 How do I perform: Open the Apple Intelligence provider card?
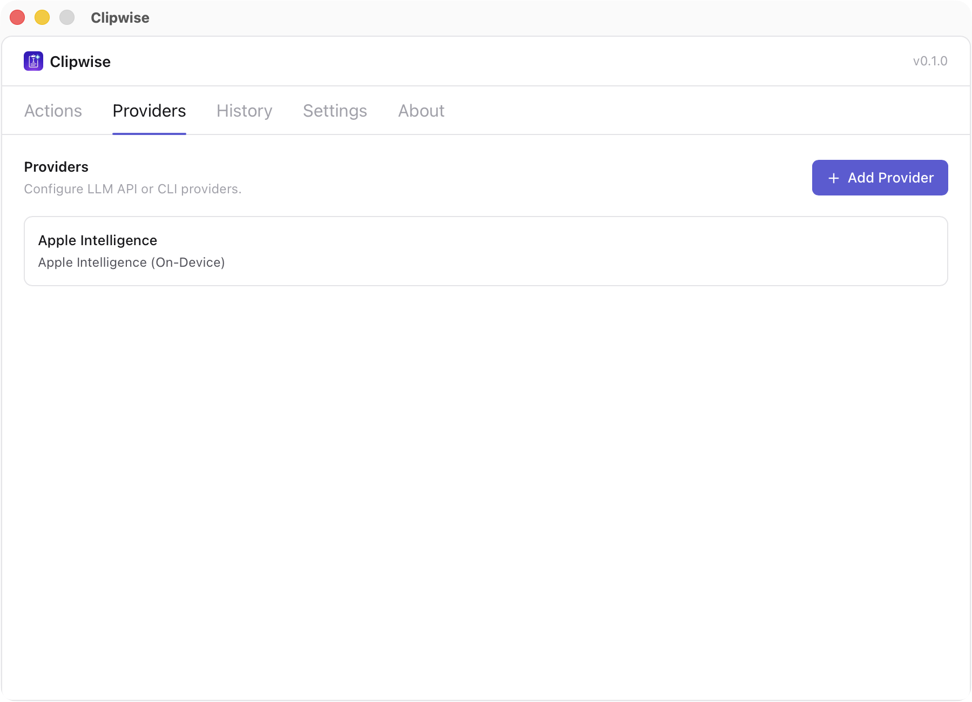(485, 251)
